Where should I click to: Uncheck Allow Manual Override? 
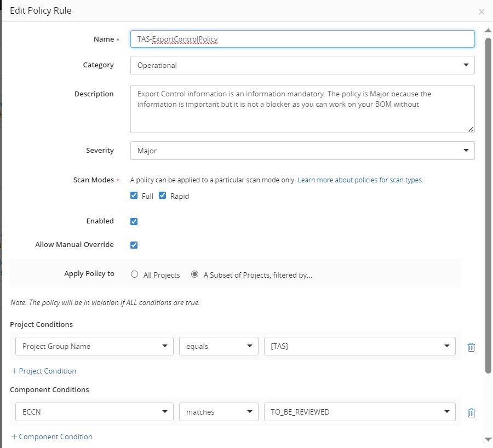[x=134, y=245]
